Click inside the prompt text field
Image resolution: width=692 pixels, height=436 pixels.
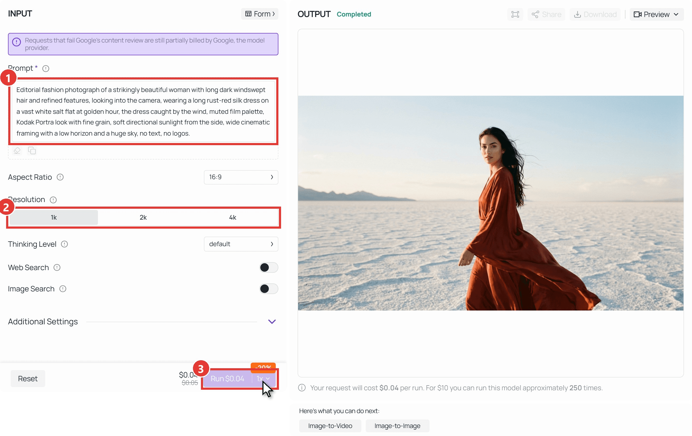coord(143,111)
